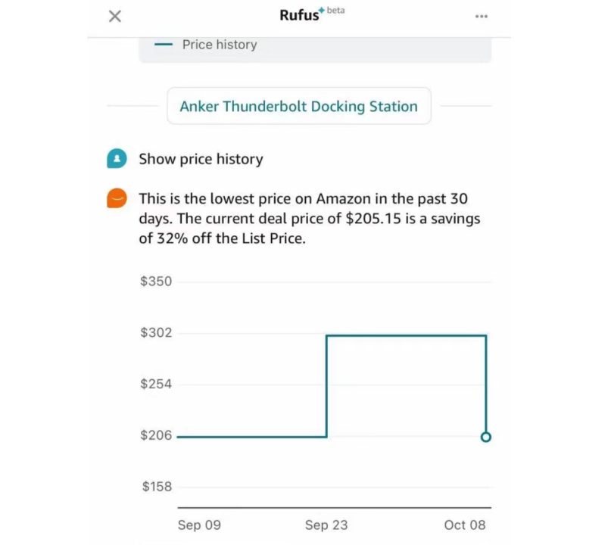611x545 pixels.
Task: Click the orange Rufus assistant icon
Action: [x=116, y=198]
